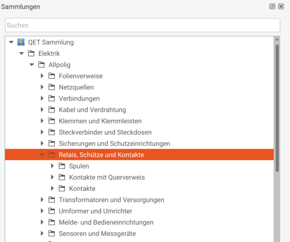Click the vertical scrollbar handle
290x242 pixels.
[x=277, y=108]
